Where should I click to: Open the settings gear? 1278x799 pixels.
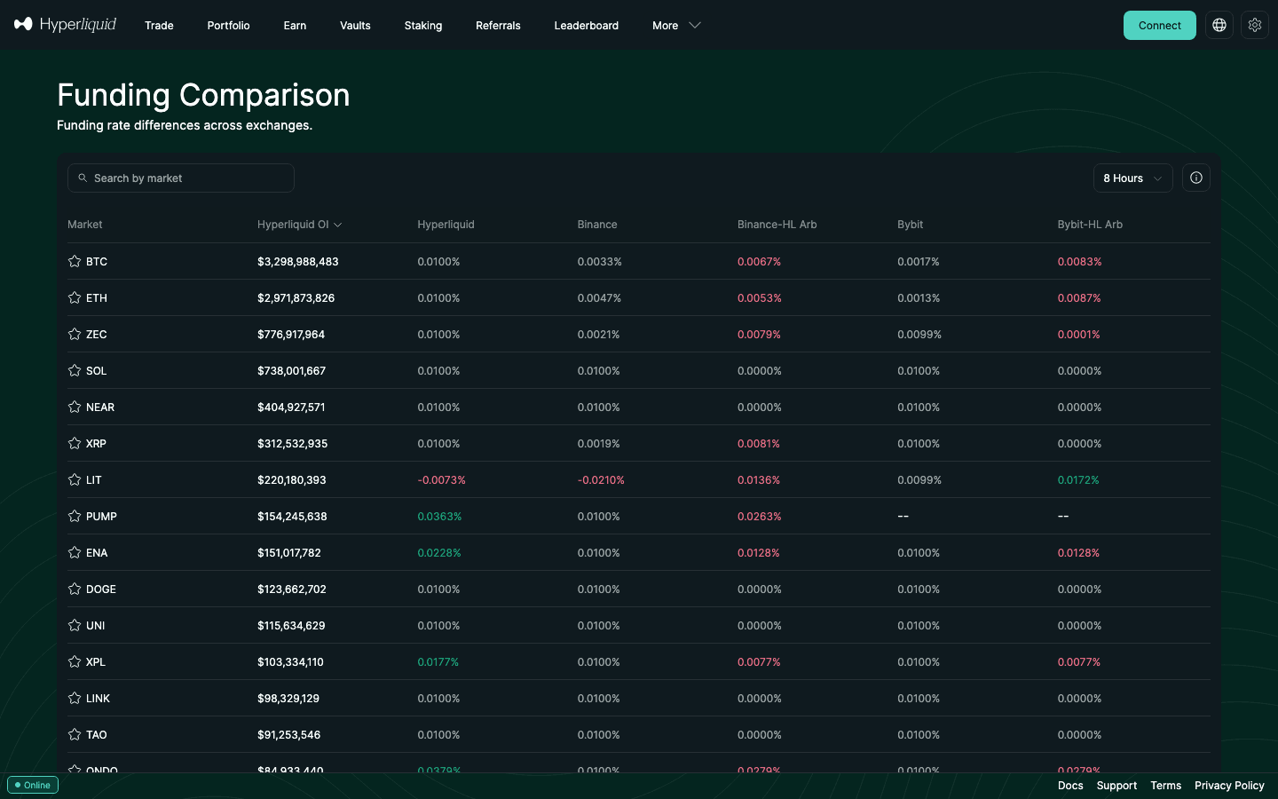1255,25
